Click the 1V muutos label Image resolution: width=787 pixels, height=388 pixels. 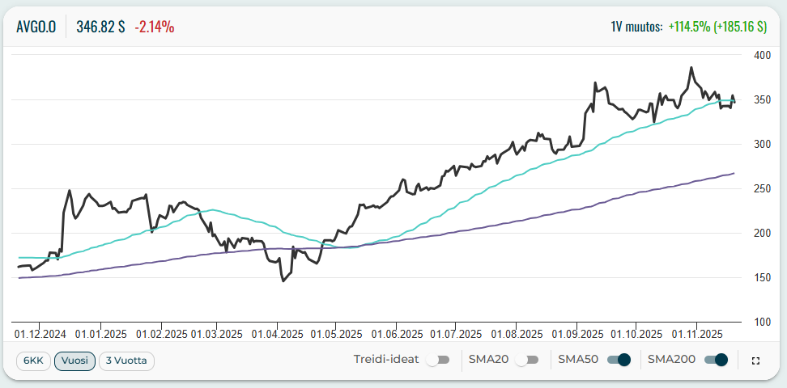pos(636,27)
